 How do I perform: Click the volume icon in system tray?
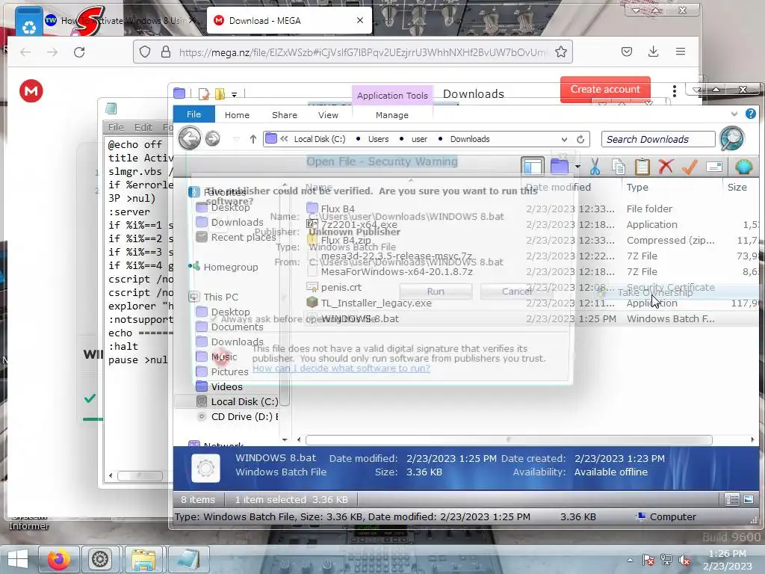[684, 561]
